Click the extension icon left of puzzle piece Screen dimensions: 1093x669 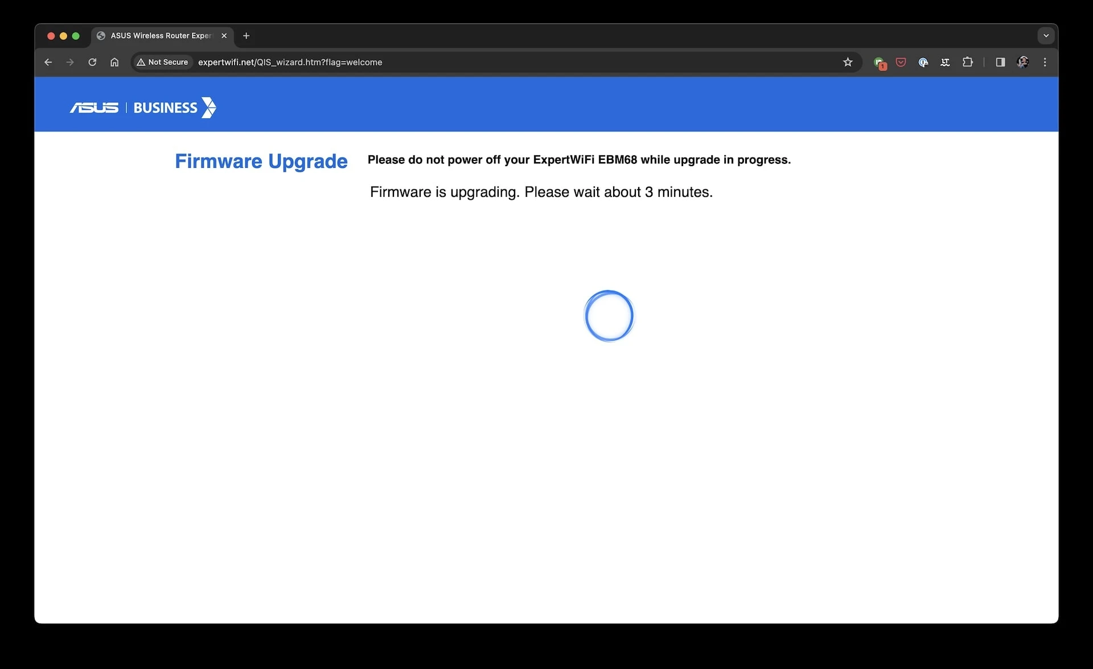tap(945, 62)
